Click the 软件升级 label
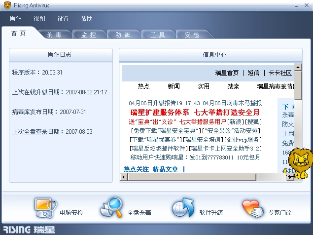The height and width of the screenshot is (235, 313). coord(211,212)
